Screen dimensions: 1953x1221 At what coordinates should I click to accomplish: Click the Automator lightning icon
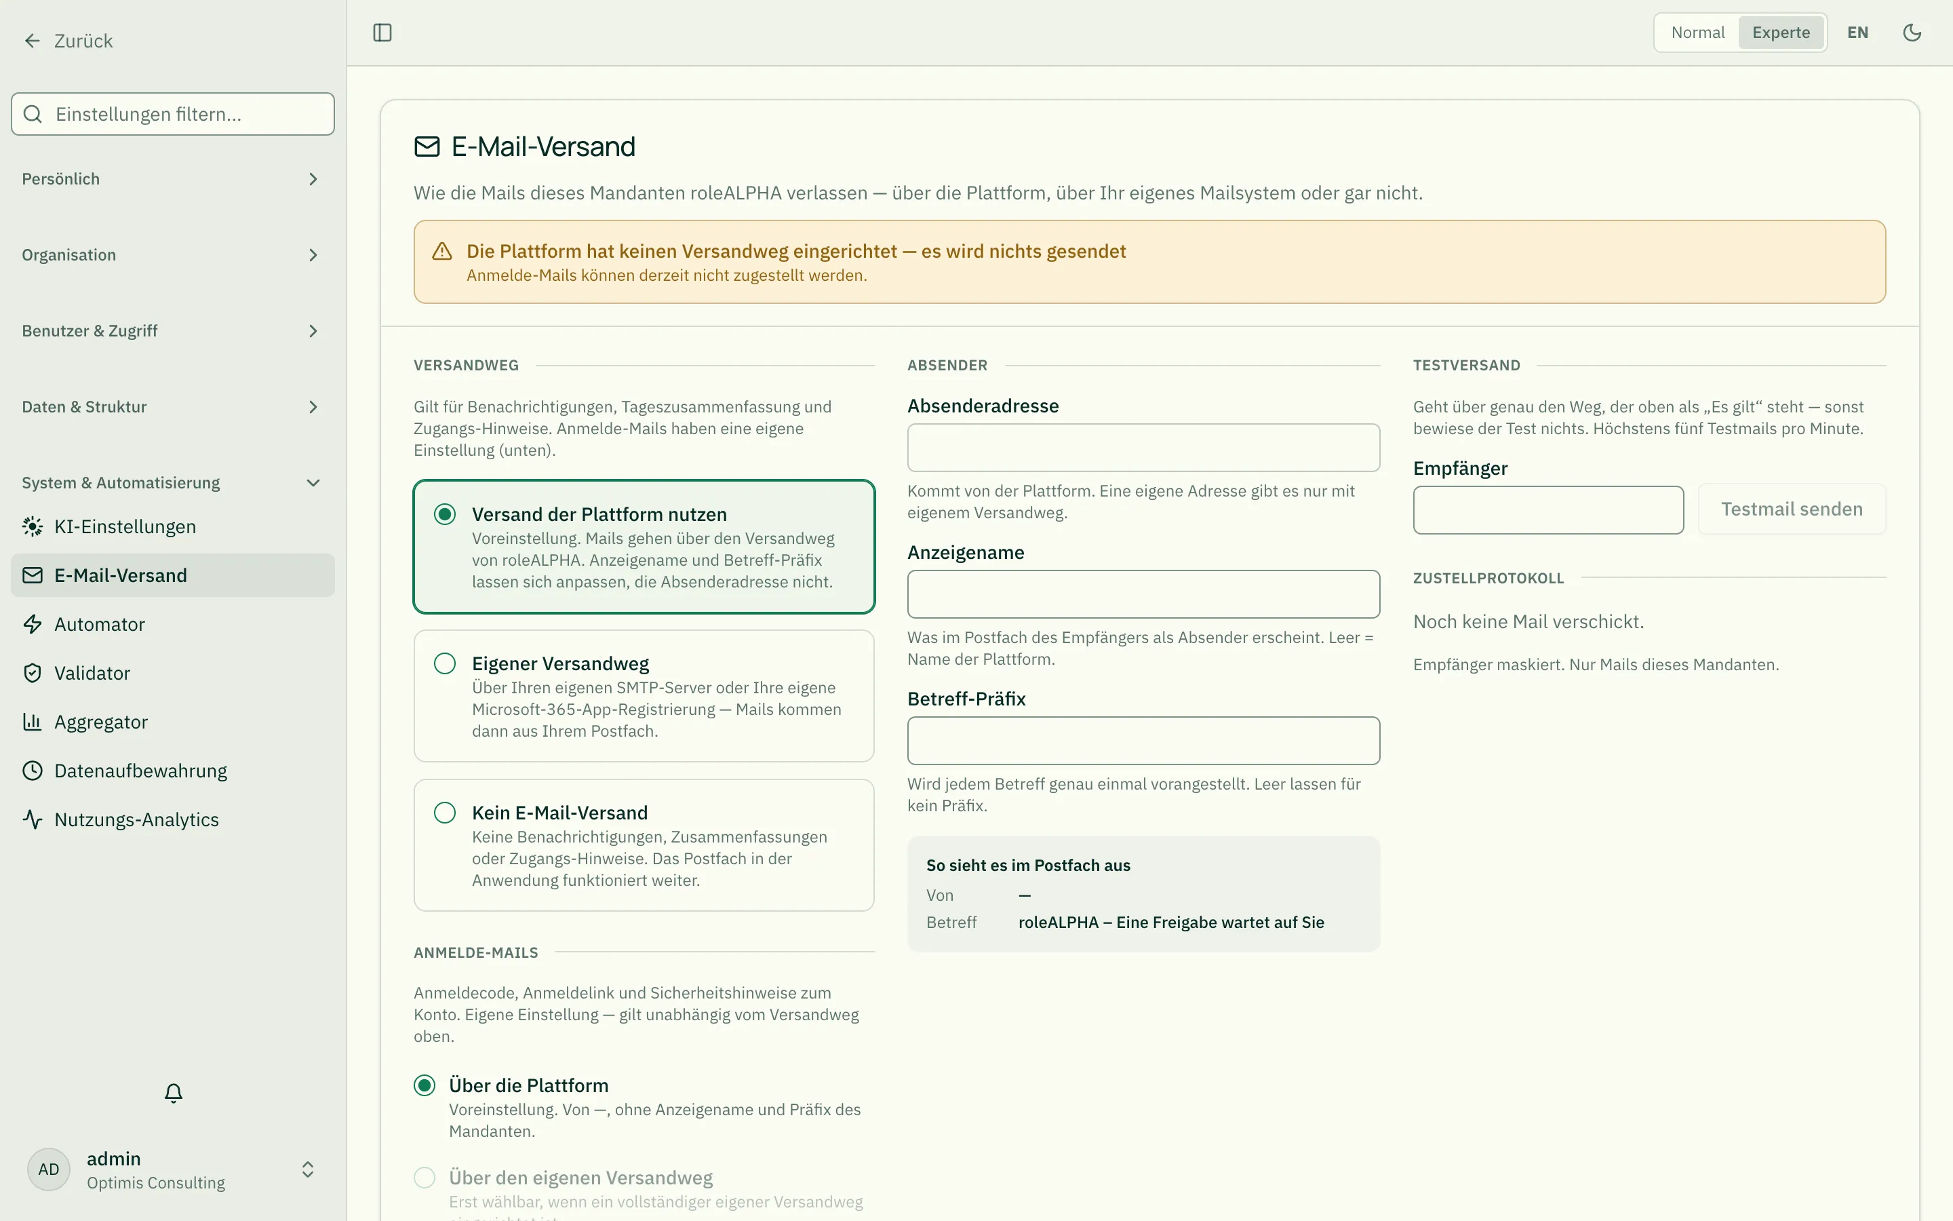click(x=33, y=624)
